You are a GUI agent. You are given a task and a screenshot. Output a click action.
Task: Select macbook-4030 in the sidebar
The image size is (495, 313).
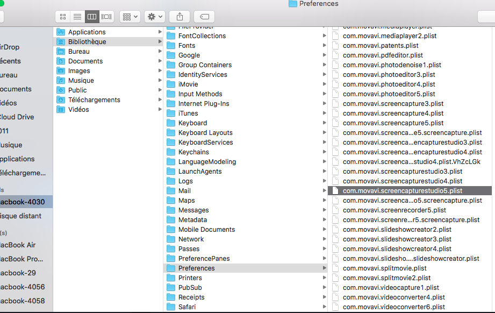(x=26, y=202)
